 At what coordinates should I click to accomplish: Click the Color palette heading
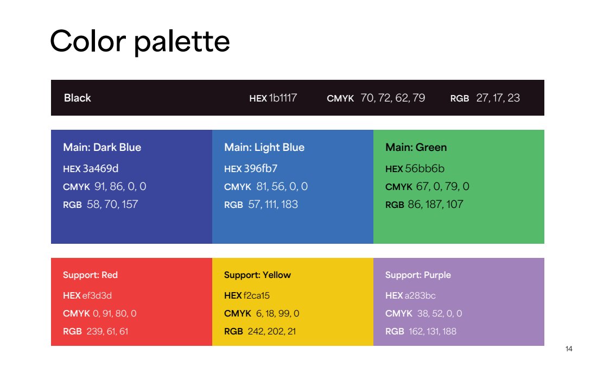pos(139,41)
